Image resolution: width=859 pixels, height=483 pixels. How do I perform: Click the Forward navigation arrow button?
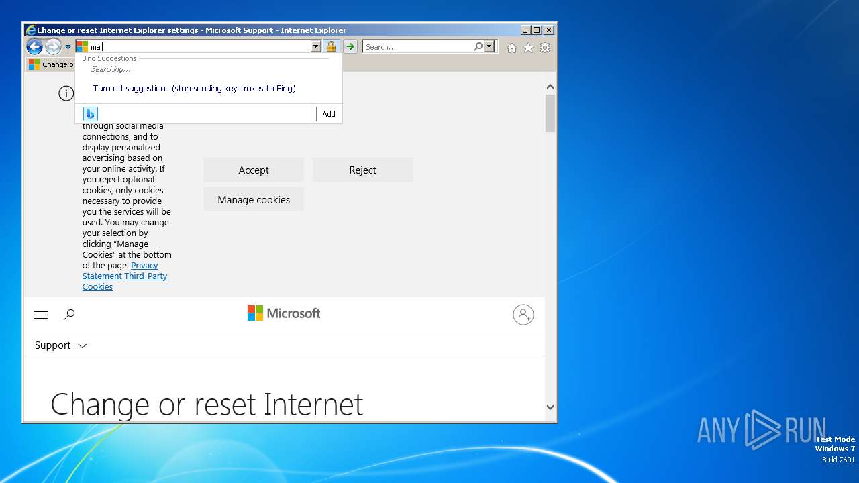tap(53, 46)
